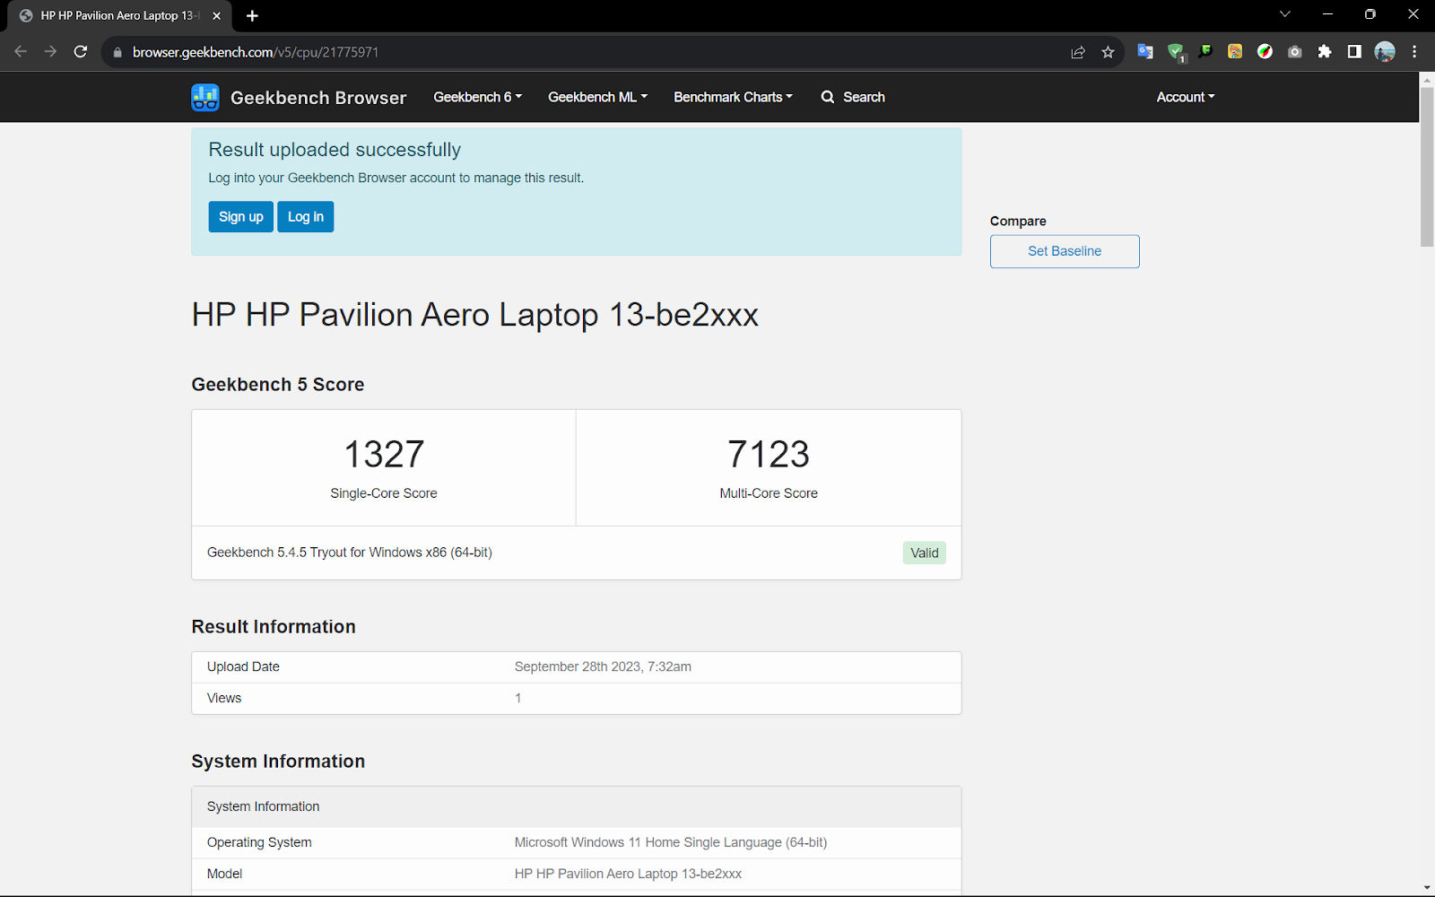This screenshot has height=897, width=1435.
Task: Click the 'System Information' table header row
Action: point(577,806)
